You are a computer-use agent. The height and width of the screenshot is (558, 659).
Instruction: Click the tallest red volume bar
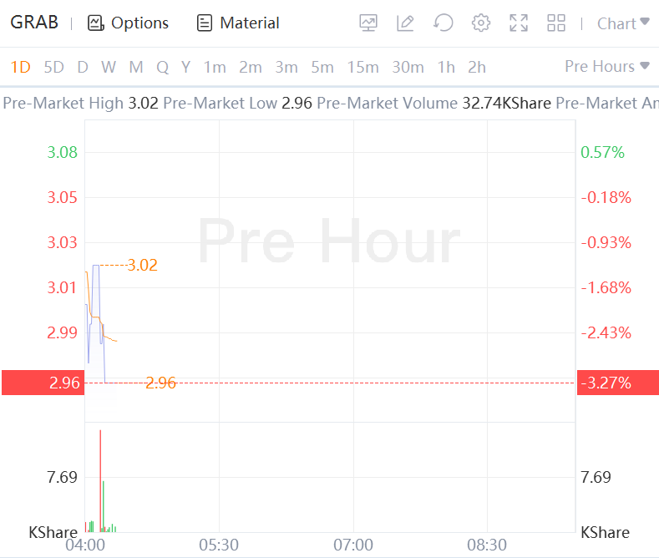(x=100, y=480)
